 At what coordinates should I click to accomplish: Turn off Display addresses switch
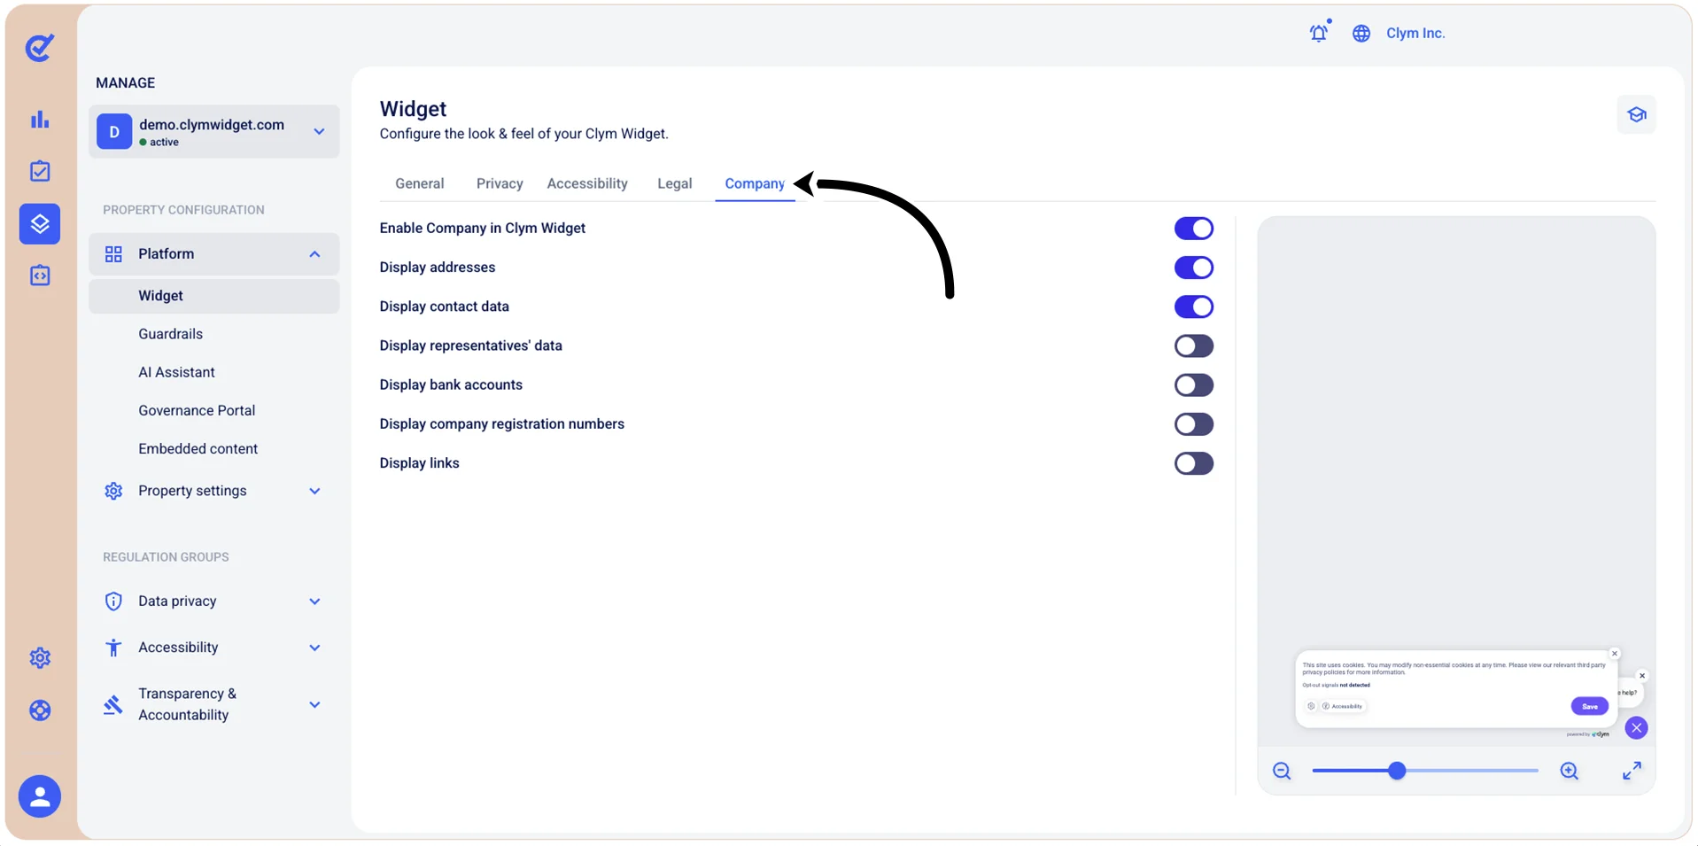1193,268
